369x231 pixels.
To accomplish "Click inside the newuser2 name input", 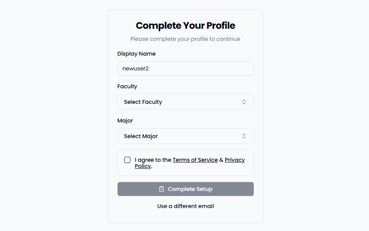I will click(x=185, y=68).
